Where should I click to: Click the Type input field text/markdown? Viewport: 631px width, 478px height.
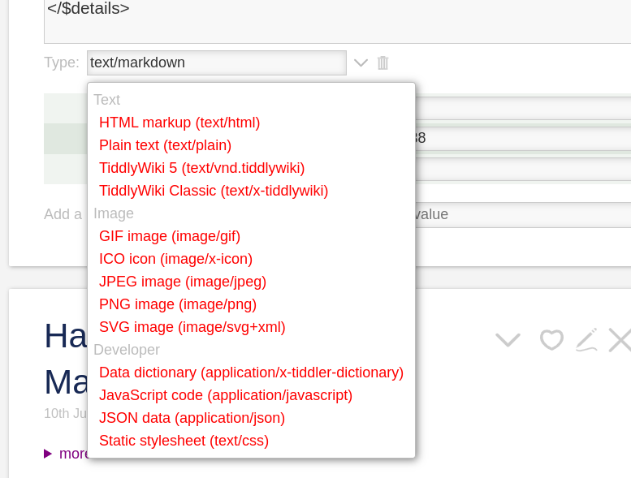coord(217,62)
